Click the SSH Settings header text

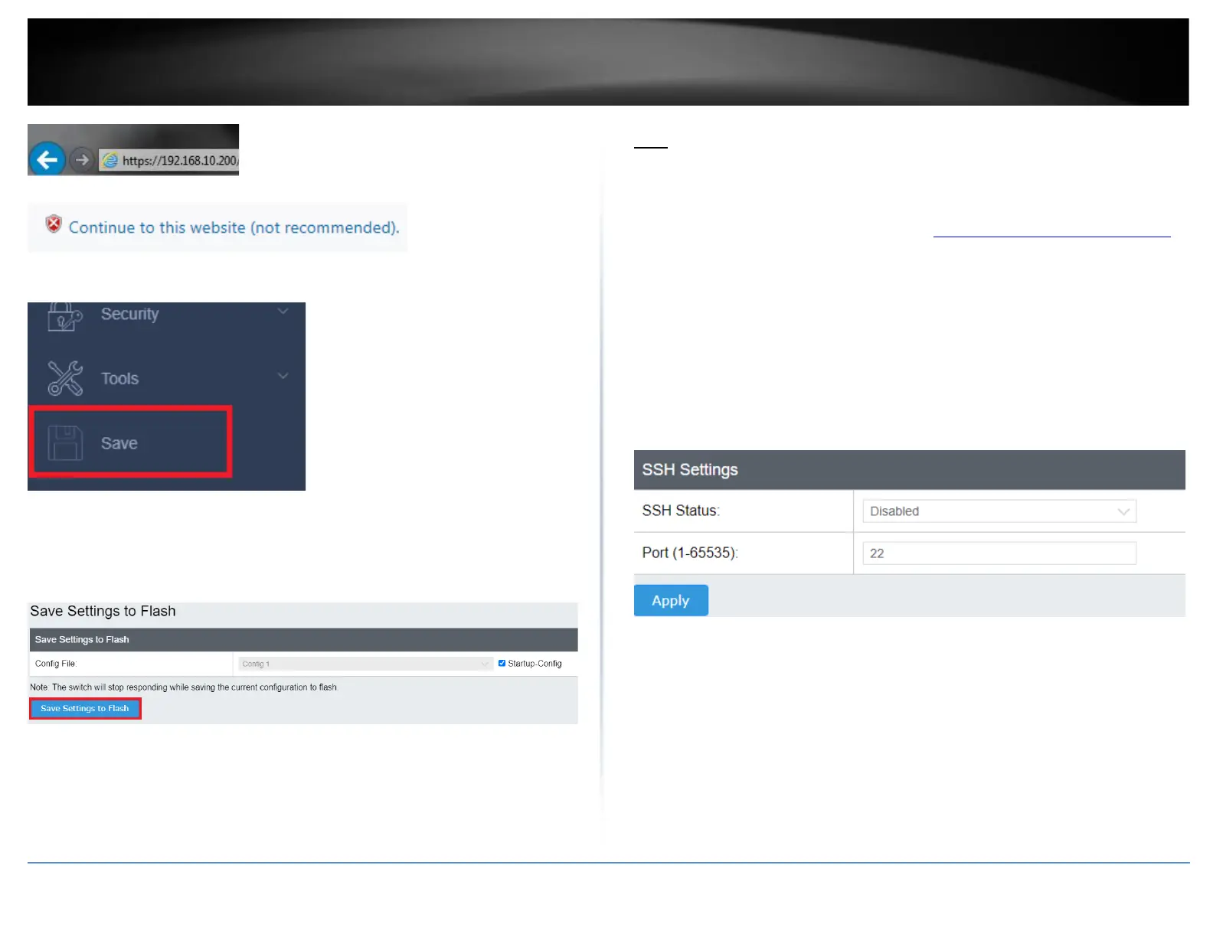[690, 470]
